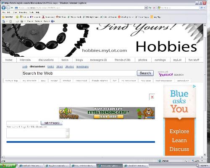Image resolution: width=210 pixels, height=168 pixels.
Task: Open the Safety dropdown in command bar
Action: click(38, 21)
